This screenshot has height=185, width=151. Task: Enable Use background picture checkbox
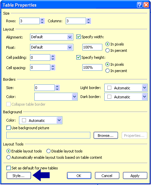tap(8, 128)
